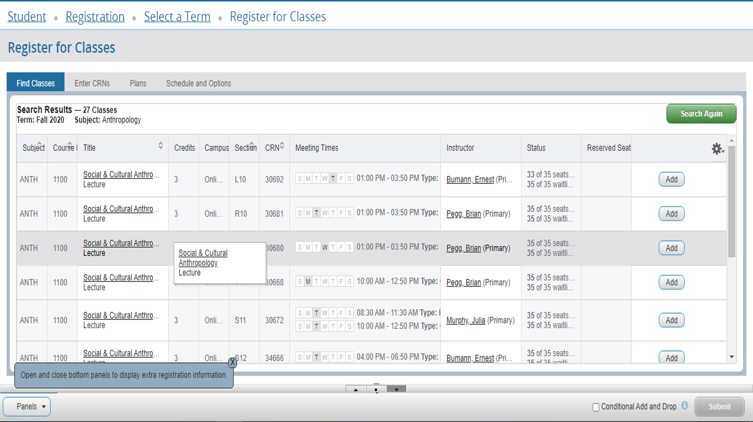The height and width of the screenshot is (422, 753).
Task: Click the green Search Again button
Action: point(701,114)
